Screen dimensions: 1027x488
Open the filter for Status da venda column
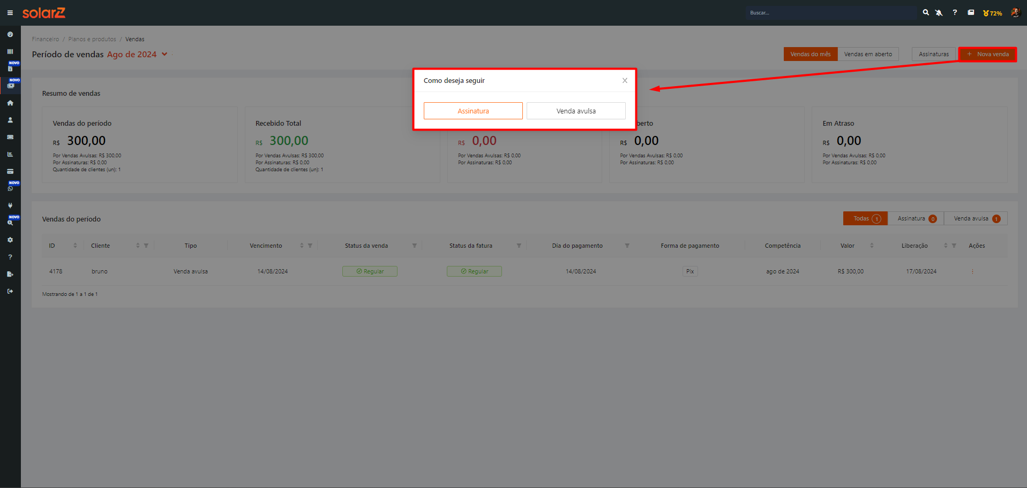point(414,246)
